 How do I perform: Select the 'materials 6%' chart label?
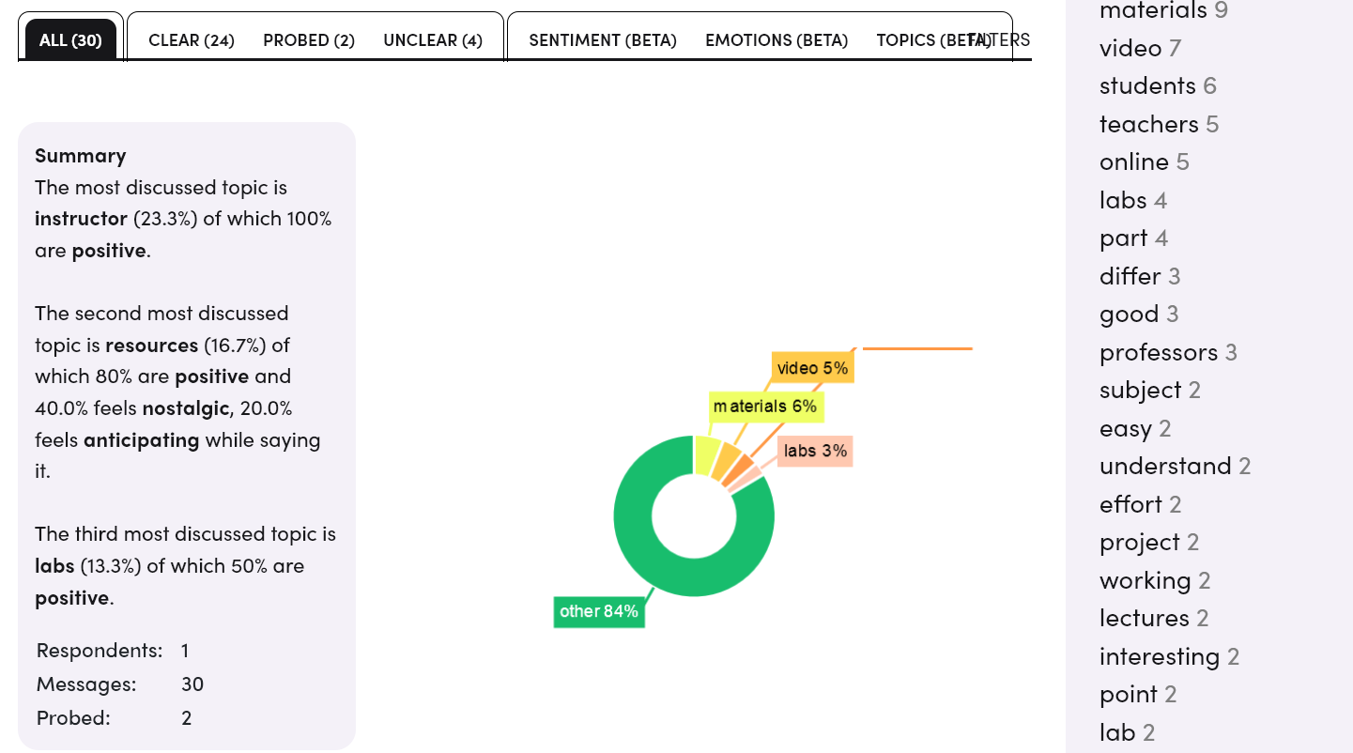[x=765, y=407]
